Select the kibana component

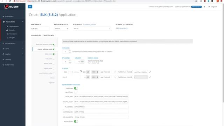tap(52, 78)
